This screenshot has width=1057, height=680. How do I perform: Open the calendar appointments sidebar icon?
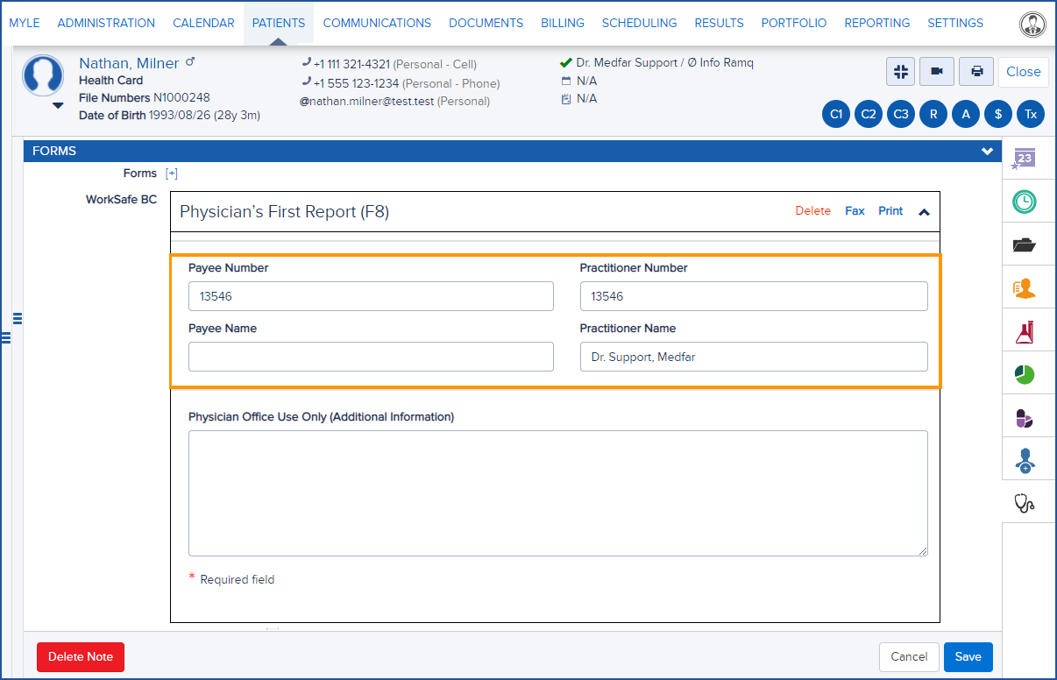coord(1027,159)
